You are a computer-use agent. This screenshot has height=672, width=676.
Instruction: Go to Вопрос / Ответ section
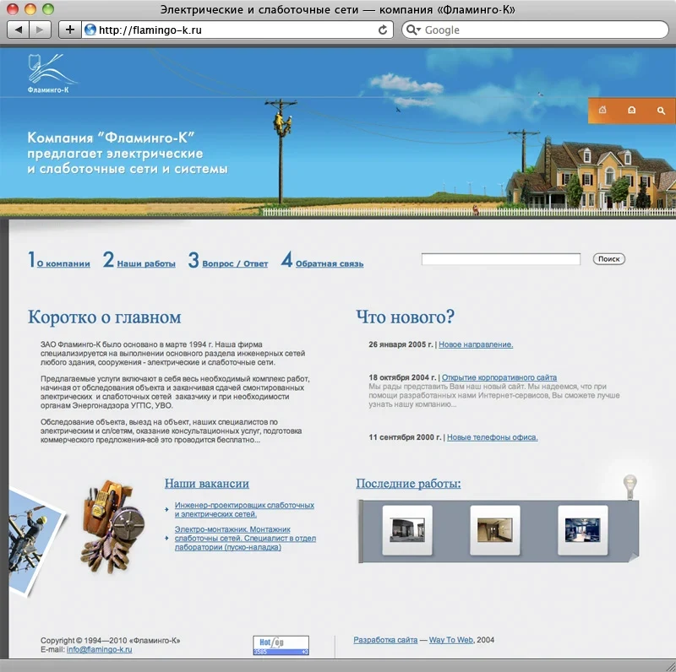point(235,263)
